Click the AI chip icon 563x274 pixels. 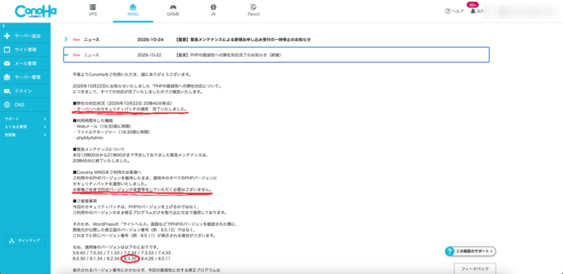pyautogui.click(x=213, y=7)
